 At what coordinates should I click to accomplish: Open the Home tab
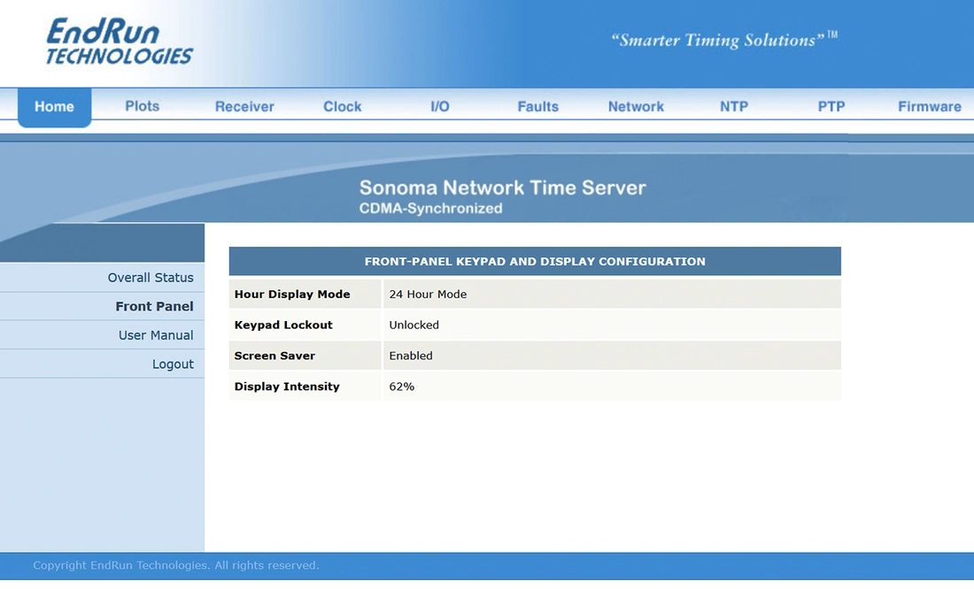point(54,107)
